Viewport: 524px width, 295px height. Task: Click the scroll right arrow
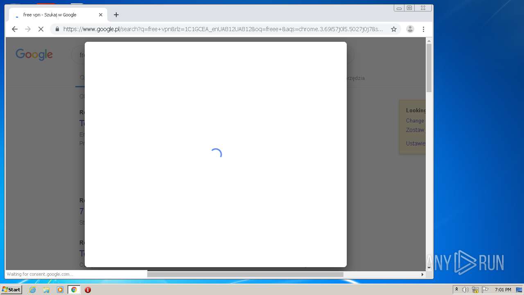pyautogui.click(x=422, y=275)
